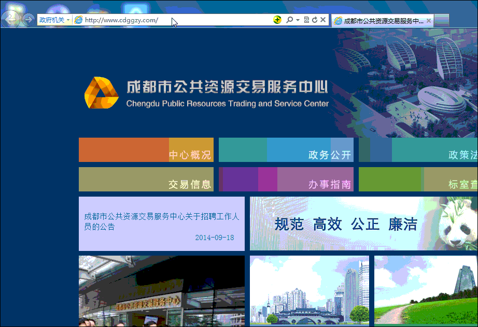The image size is (478, 327).
Task: Click the site favicon in the address bar
Action: 78,20
